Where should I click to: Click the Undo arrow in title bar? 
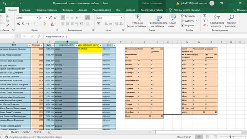(4, 3)
